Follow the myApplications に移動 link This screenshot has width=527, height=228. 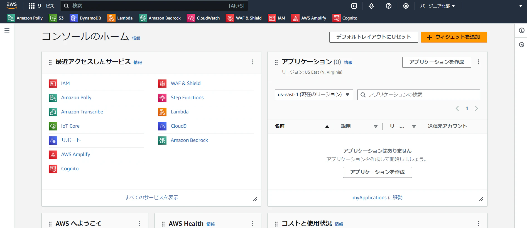click(377, 198)
